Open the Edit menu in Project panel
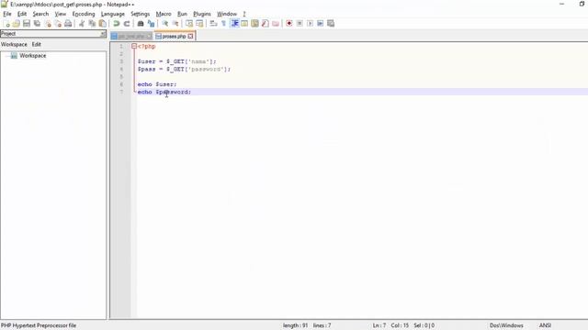 point(37,44)
